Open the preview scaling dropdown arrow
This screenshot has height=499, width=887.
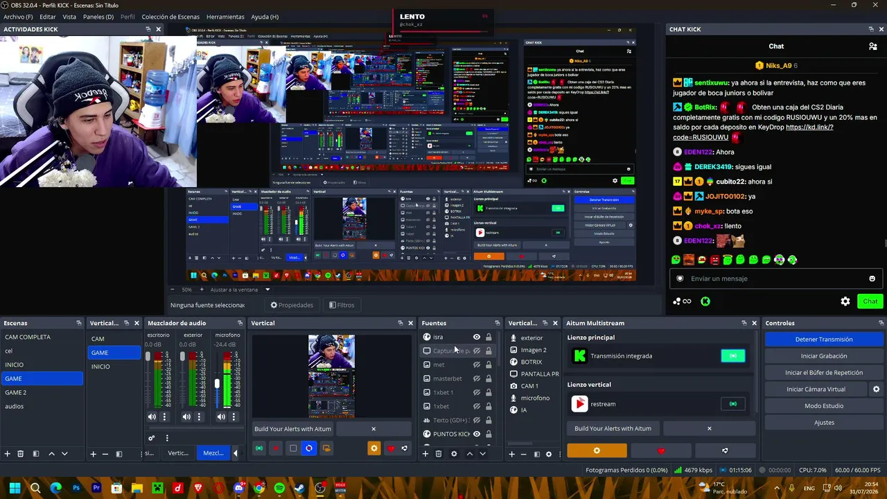(267, 290)
